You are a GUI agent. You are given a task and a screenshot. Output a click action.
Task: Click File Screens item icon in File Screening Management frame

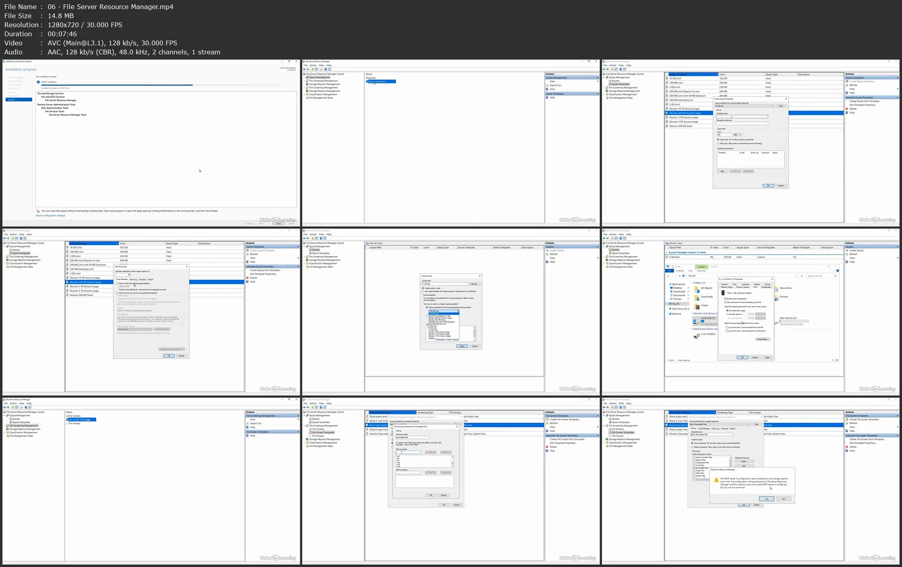67,416
